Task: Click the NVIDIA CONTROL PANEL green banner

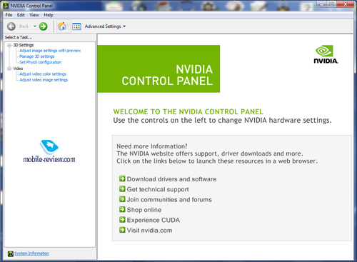Action: pyautogui.click(x=159, y=69)
